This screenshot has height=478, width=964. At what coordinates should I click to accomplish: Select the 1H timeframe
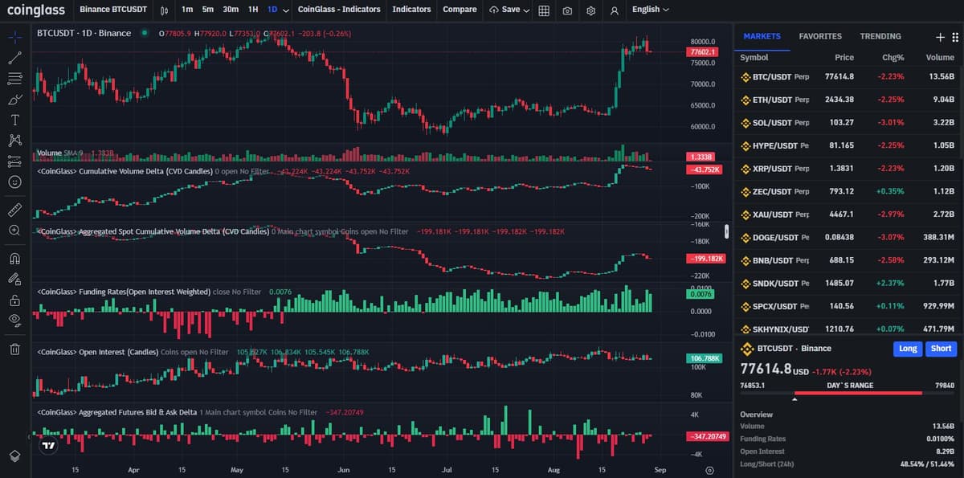click(x=253, y=10)
